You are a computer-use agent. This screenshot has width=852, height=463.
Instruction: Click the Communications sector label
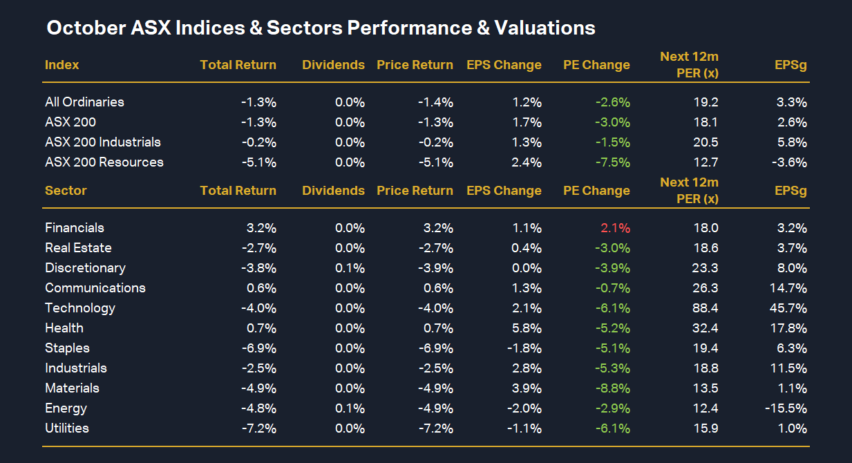click(x=95, y=288)
